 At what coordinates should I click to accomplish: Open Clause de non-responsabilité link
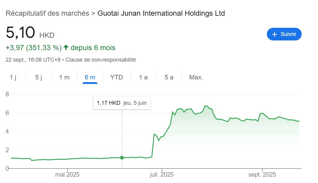coord(100,60)
